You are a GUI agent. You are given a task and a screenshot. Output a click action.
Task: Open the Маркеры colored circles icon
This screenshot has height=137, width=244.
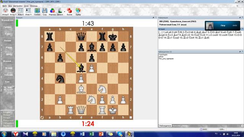53,11
